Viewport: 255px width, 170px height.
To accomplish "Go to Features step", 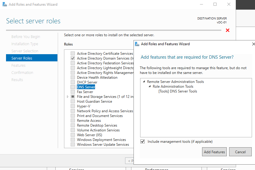I will point(18,66).
